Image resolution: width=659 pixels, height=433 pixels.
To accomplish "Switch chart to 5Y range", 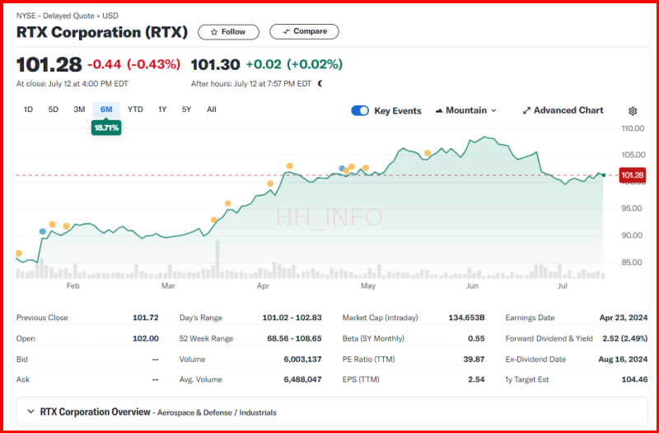I will click(x=187, y=109).
